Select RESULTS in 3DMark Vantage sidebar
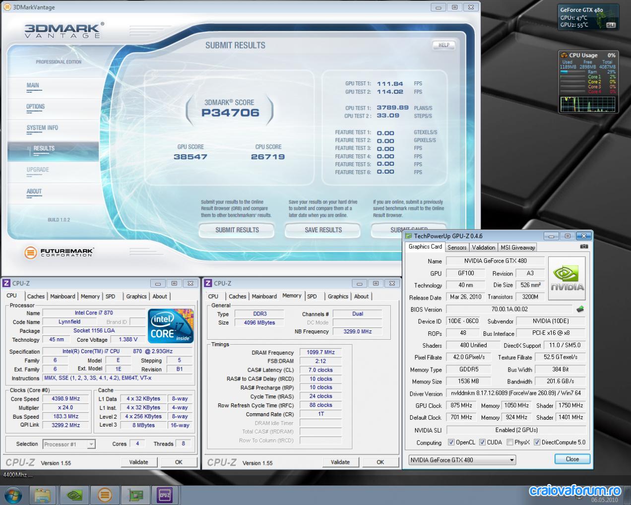This screenshot has width=631, height=505. (53, 151)
